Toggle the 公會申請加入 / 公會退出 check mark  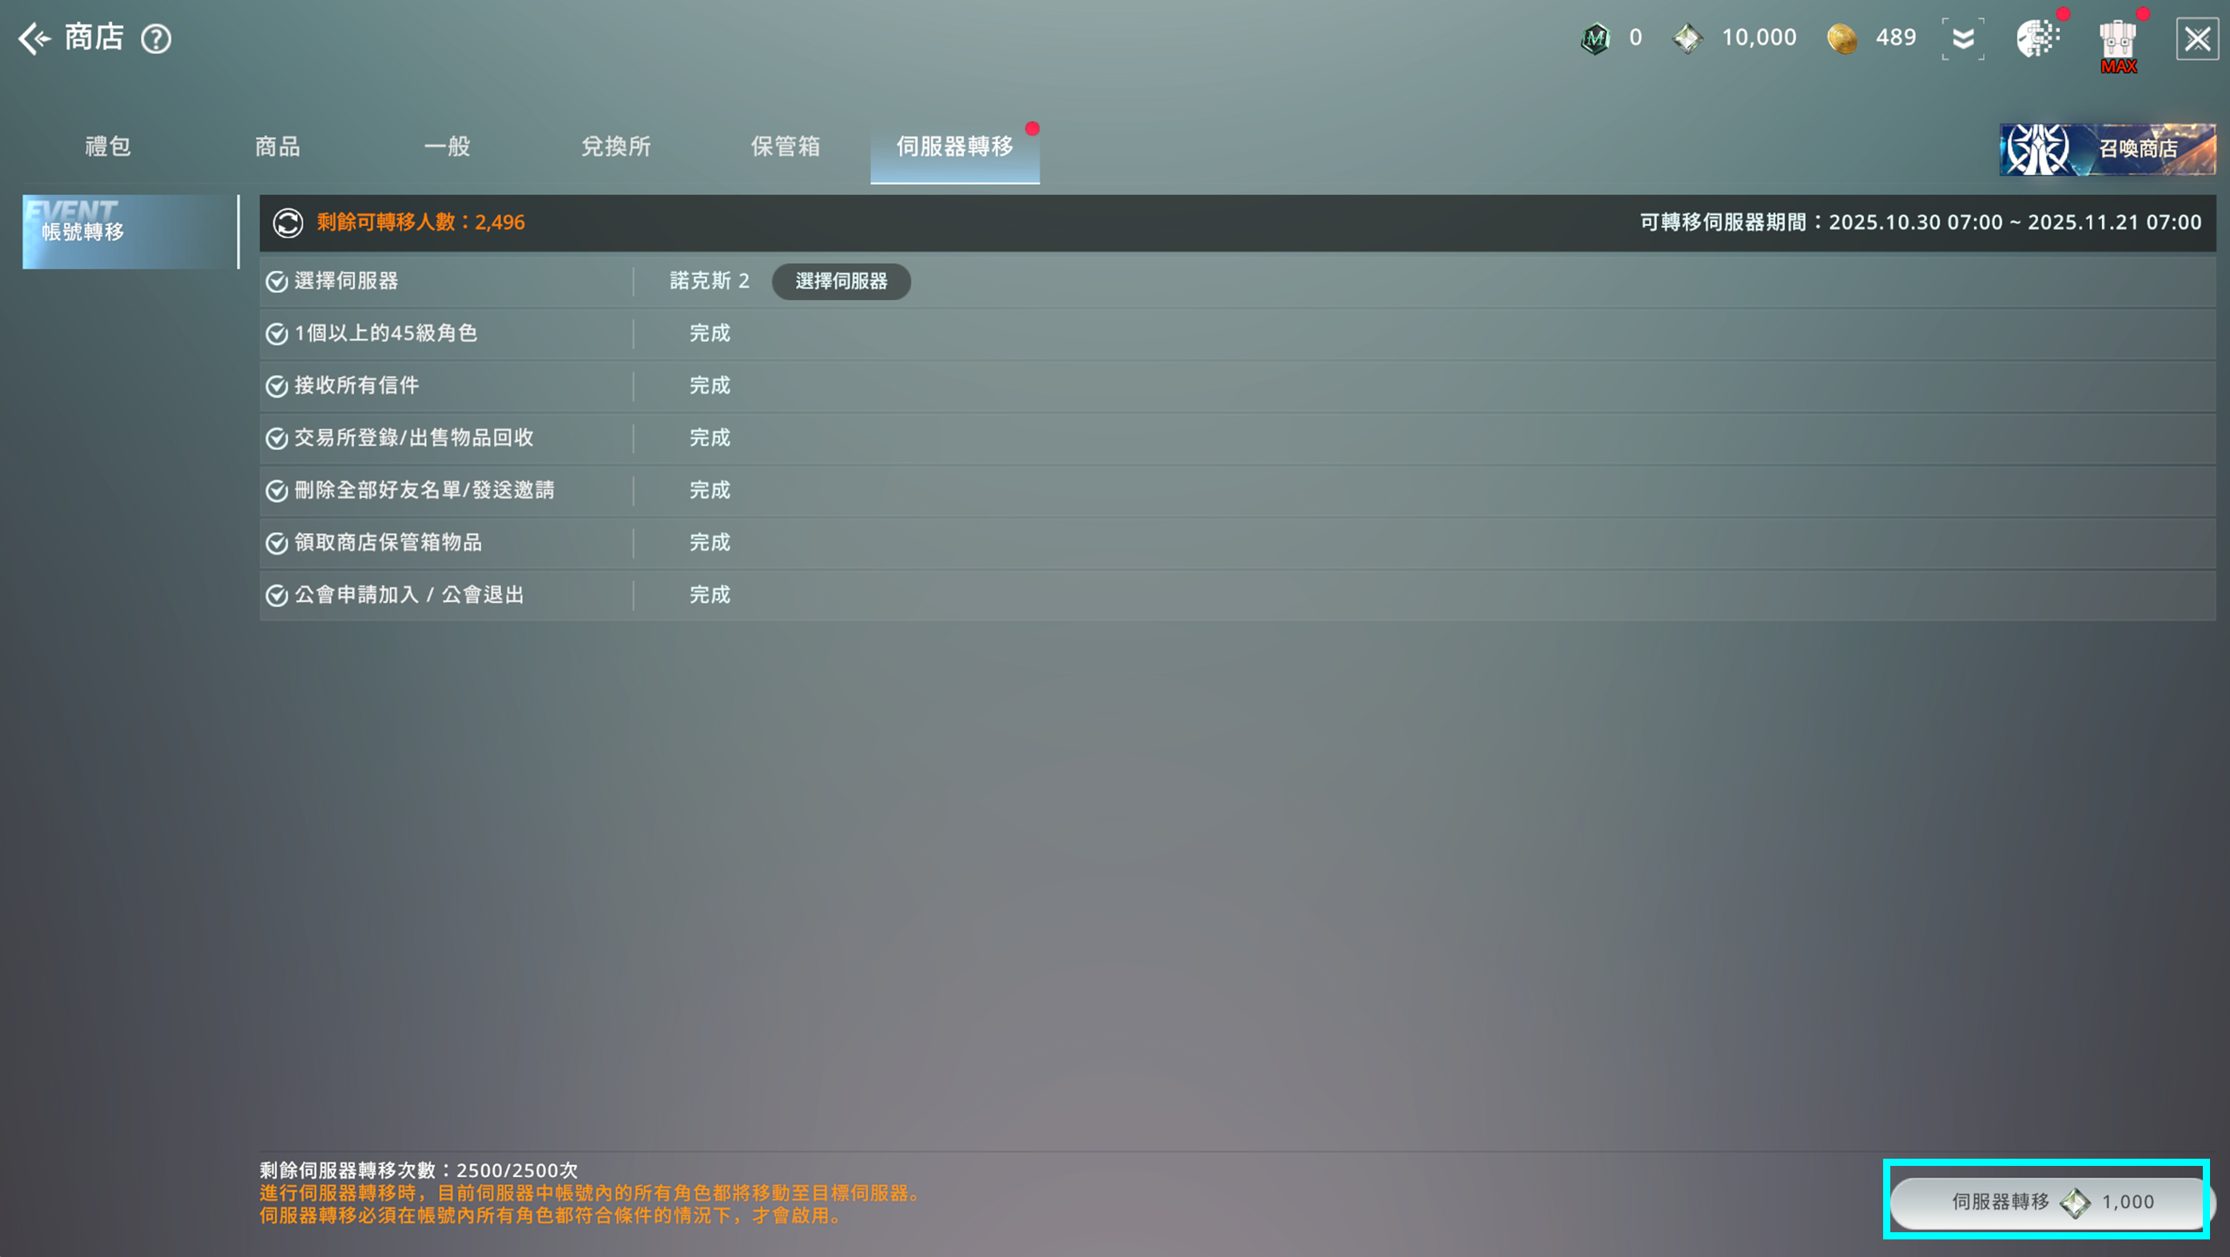pos(277,595)
